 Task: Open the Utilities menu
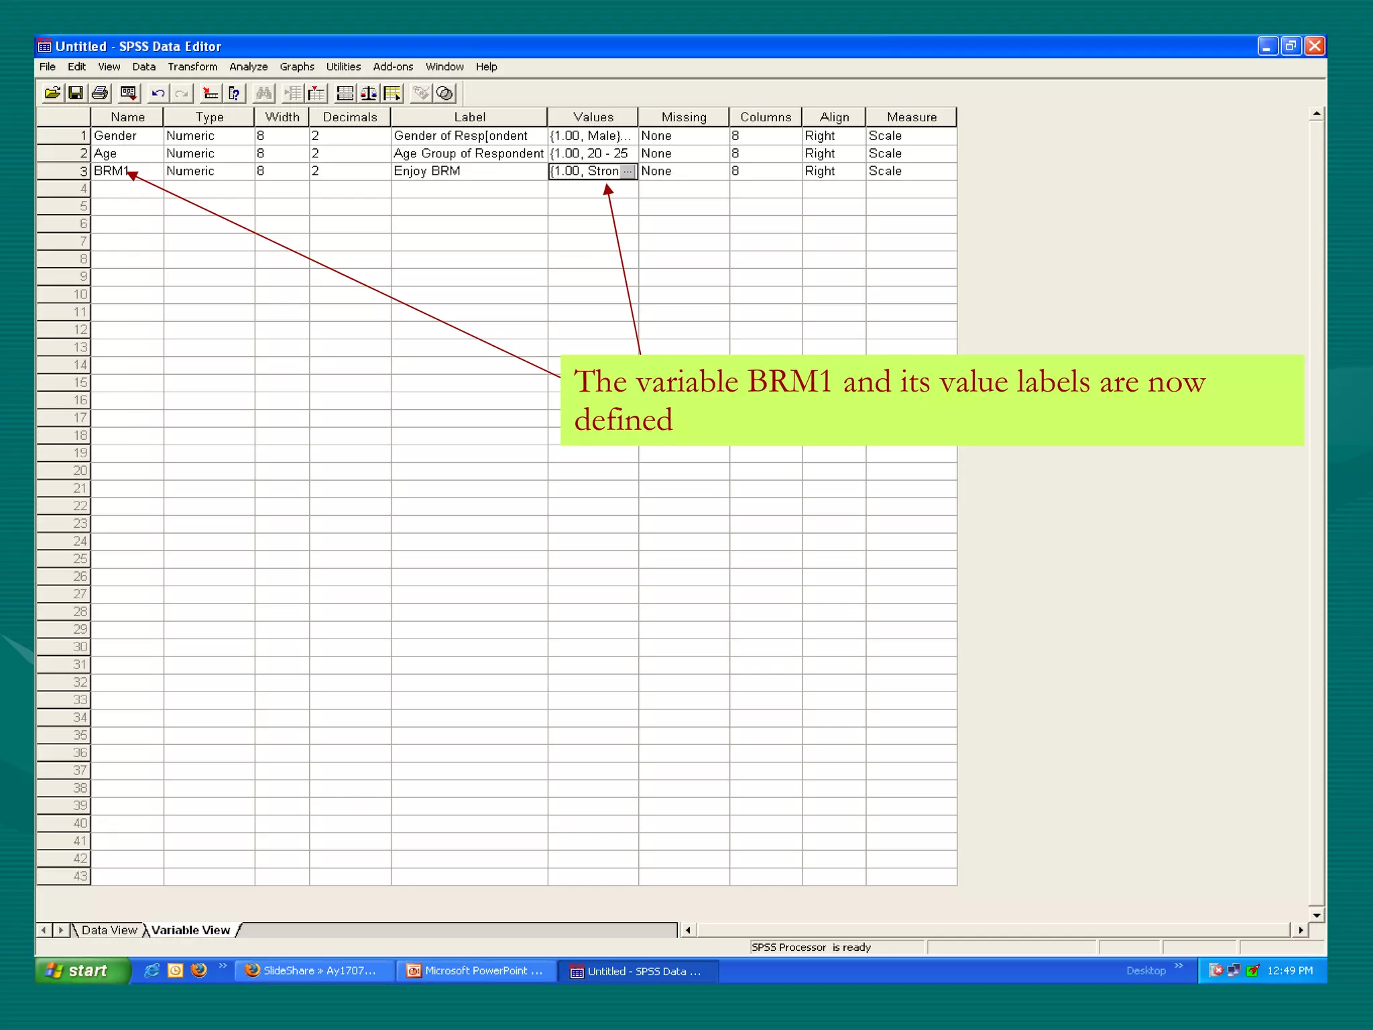point(343,66)
